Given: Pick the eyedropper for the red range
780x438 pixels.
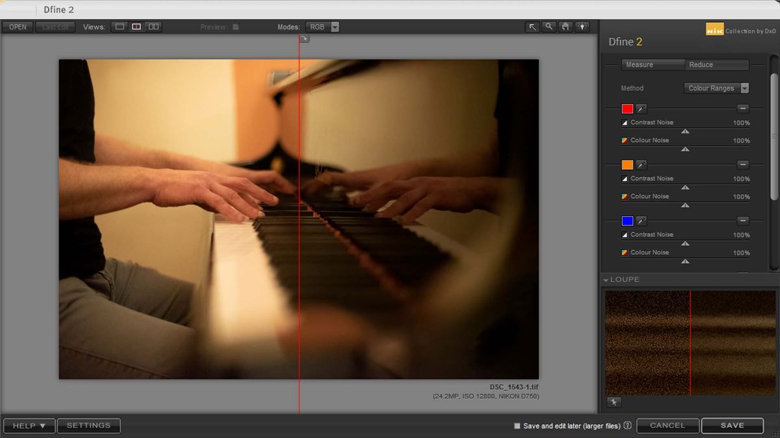Looking at the screenshot, I should coord(641,109).
